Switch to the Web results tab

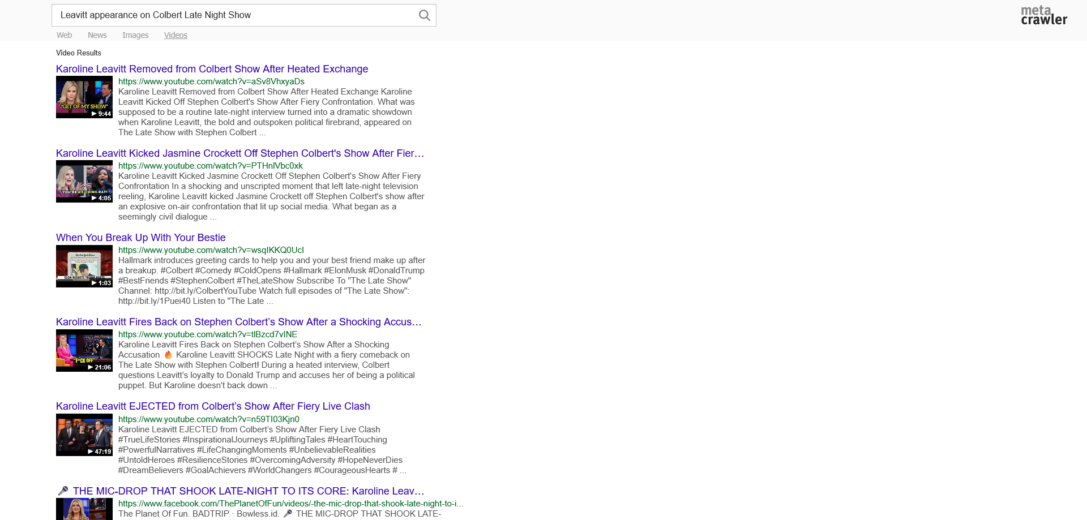coord(64,35)
